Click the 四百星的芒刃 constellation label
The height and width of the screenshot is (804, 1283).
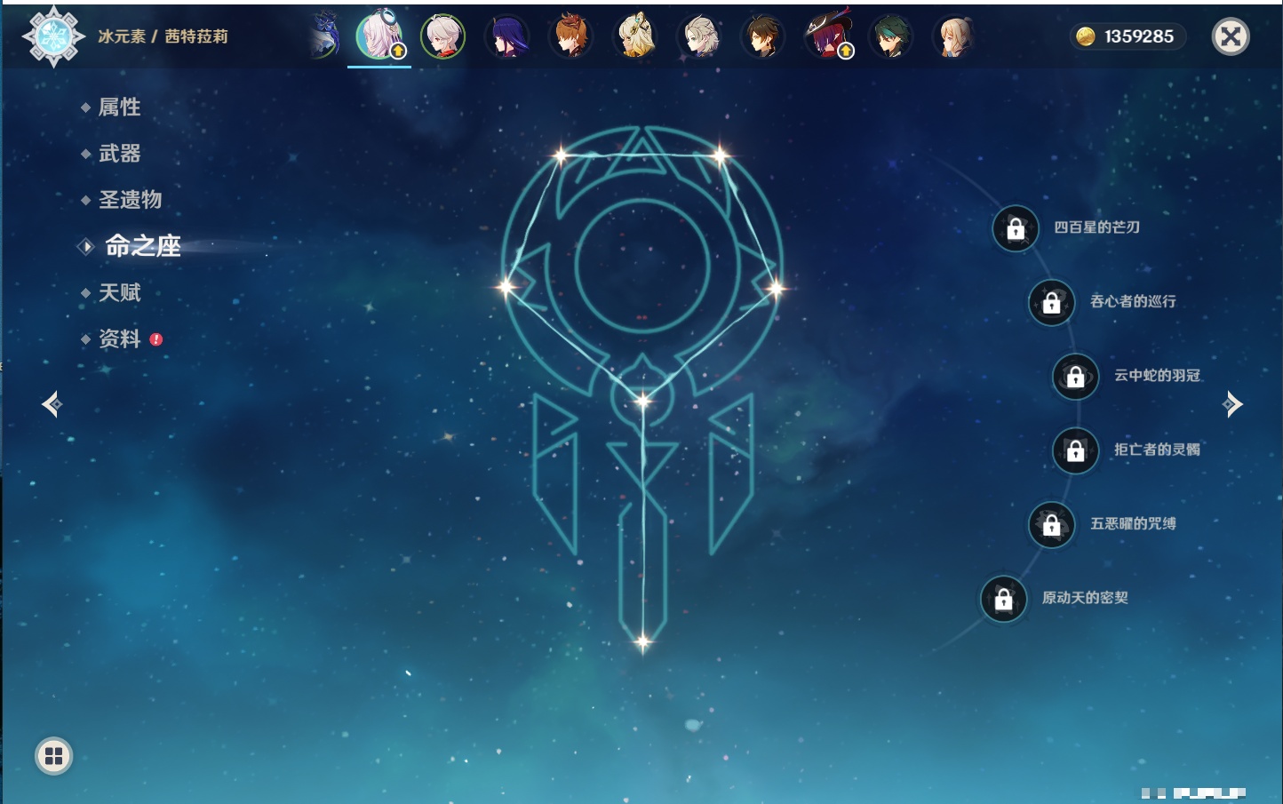(1096, 227)
